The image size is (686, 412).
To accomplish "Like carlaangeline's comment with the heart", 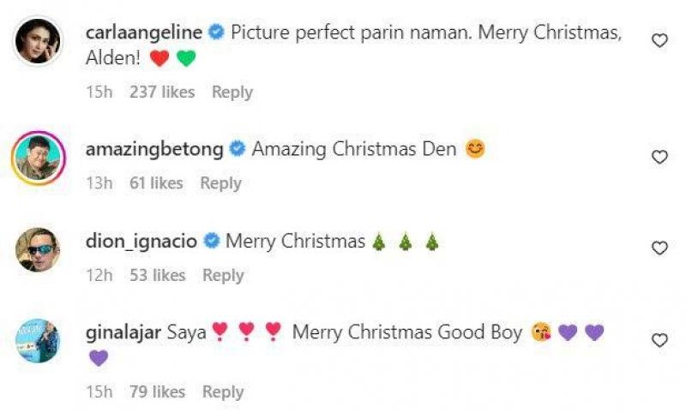I will coord(659,40).
